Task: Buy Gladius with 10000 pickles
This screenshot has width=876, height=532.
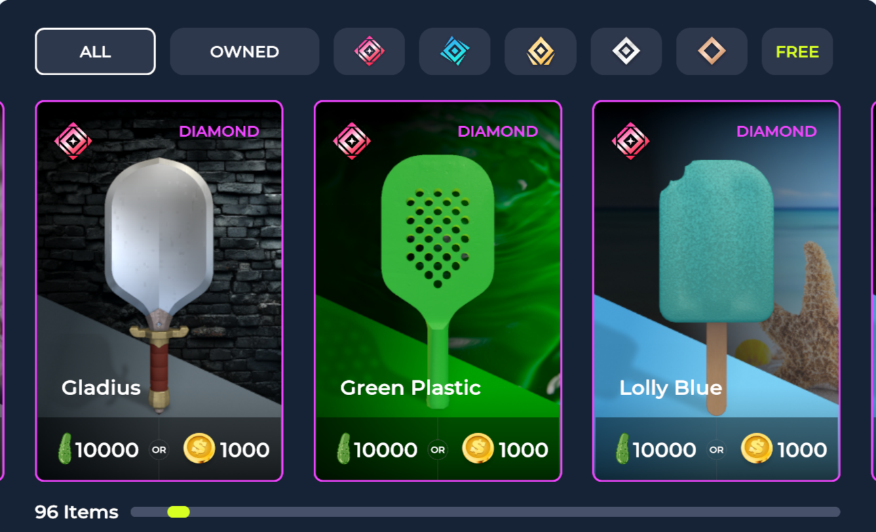Action: (98, 449)
